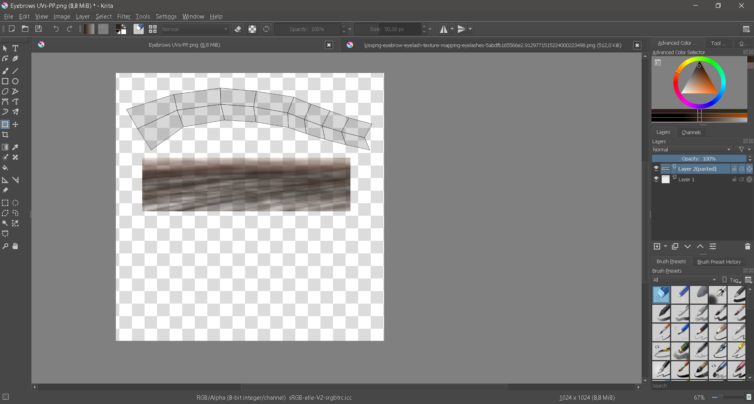Screen dimensions: 754x404
Task: Expand horizontal mirror options arrow
Action: tap(452, 29)
